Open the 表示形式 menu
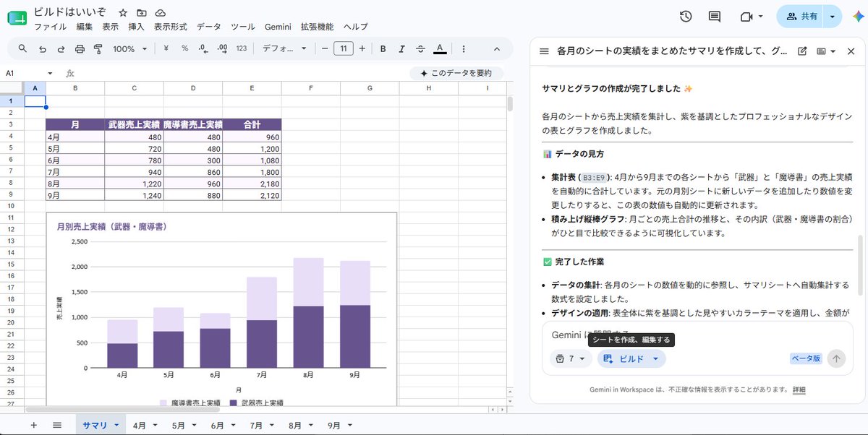Viewport: 868px width, 435px height. pyautogui.click(x=170, y=27)
